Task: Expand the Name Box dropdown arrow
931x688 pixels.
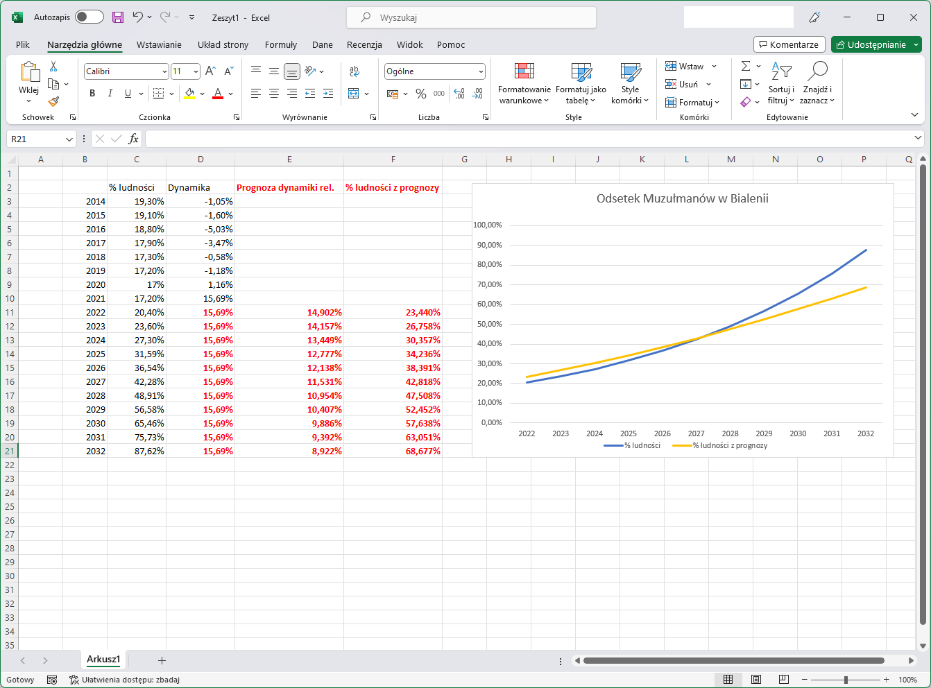Action: point(69,139)
